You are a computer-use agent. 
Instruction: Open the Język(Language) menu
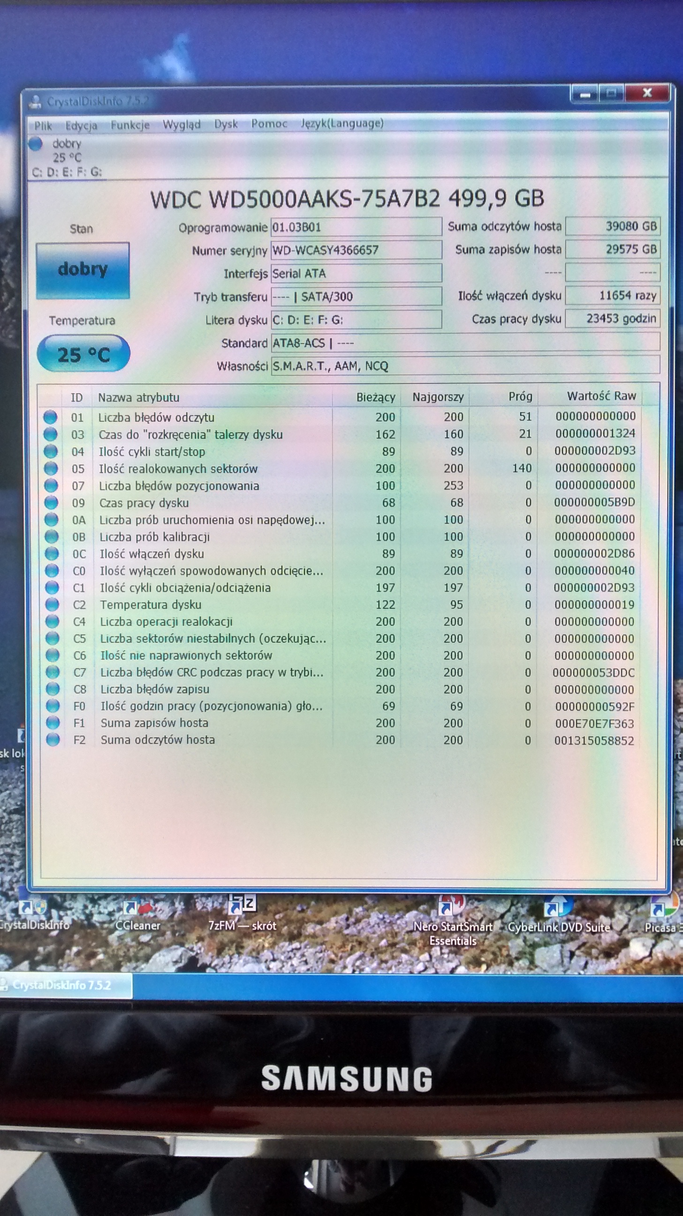pos(342,124)
